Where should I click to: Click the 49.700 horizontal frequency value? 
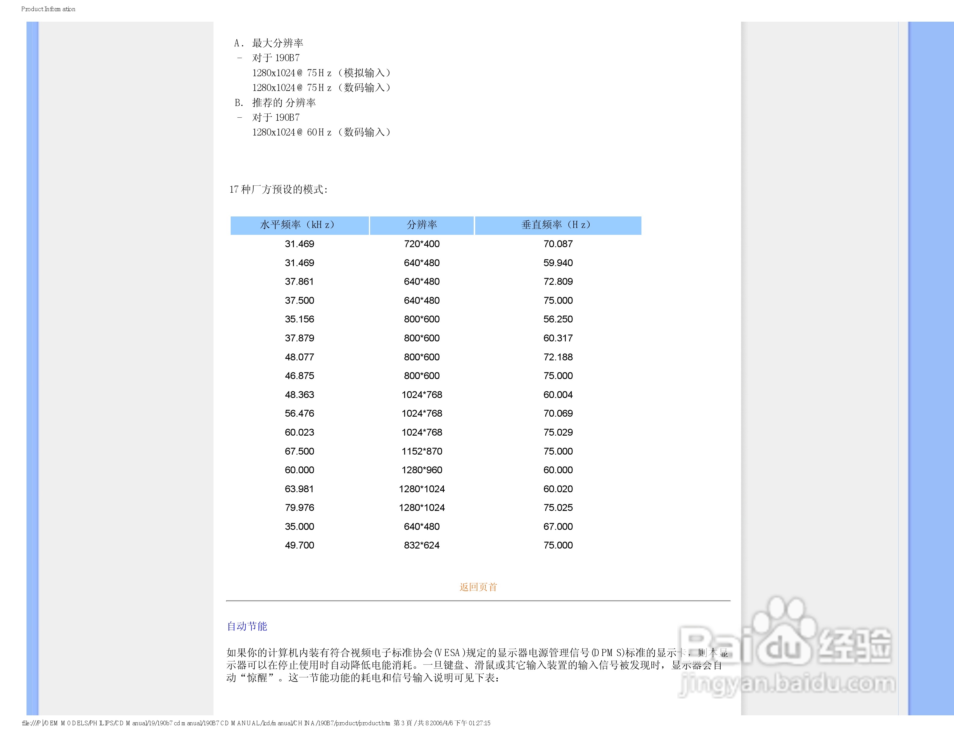(x=299, y=545)
